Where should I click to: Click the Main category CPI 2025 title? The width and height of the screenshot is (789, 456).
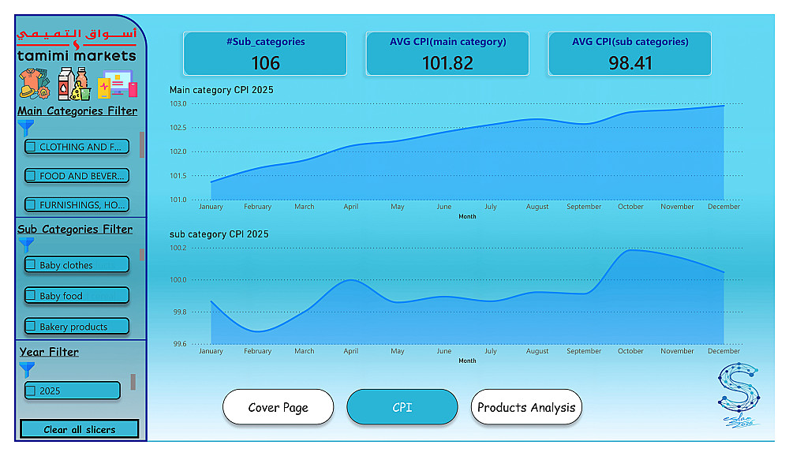pyautogui.click(x=222, y=90)
